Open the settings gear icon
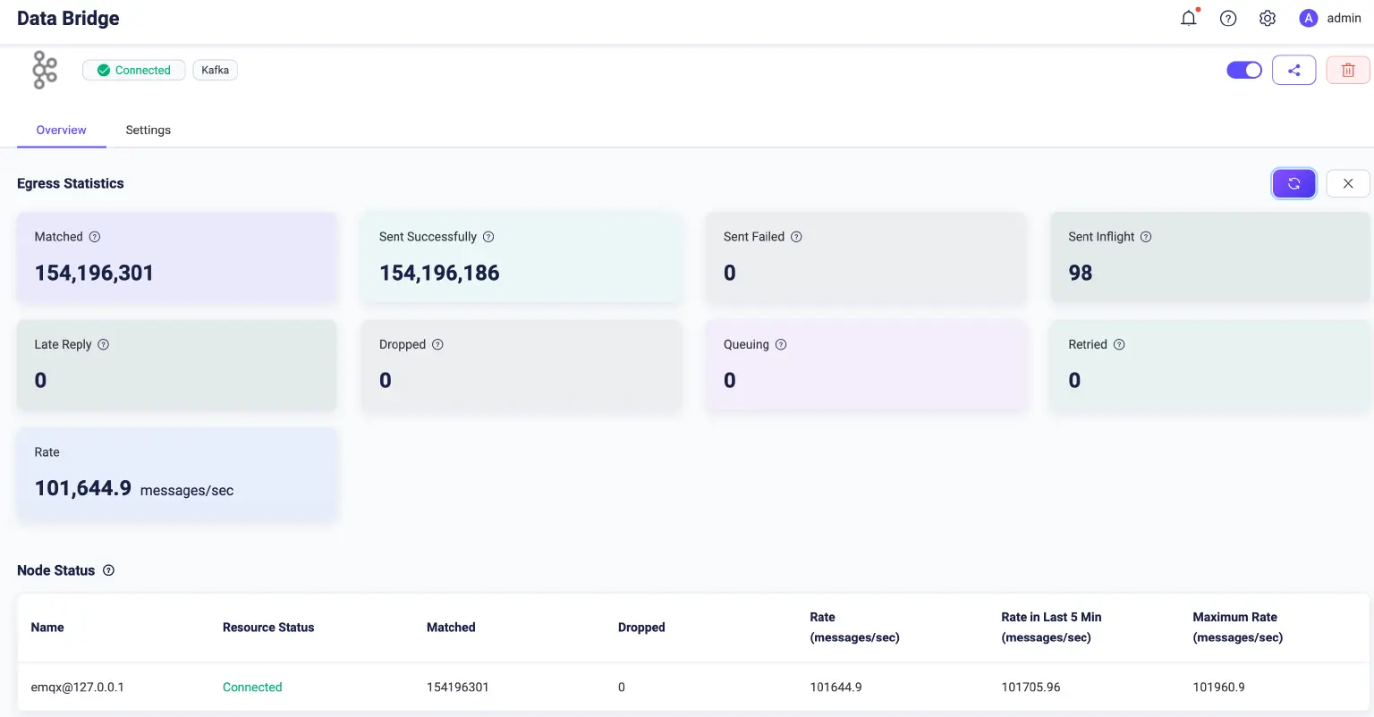 click(x=1267, y=18)
